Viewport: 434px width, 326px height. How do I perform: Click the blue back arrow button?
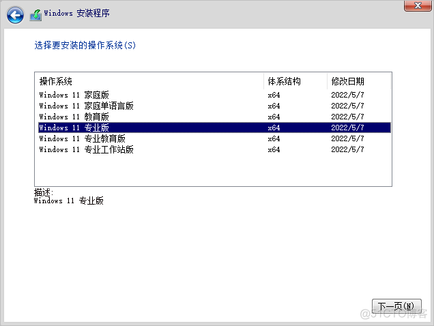tap(15, 15)
